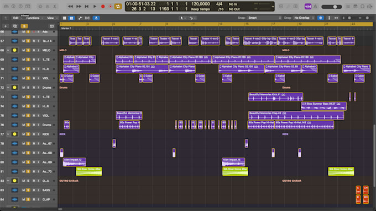Screen dimensions: 376x211
Task: Open the Editors scissors icon
Action: click(x=55, y=7)
